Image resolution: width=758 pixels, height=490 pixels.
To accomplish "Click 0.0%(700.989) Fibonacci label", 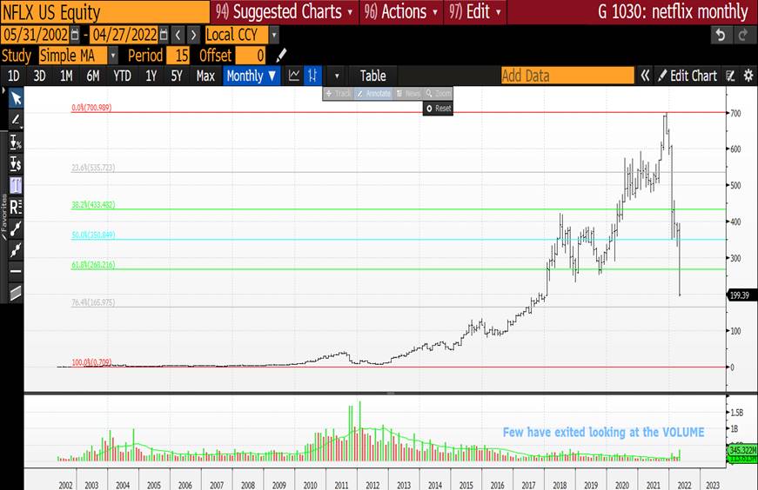I will [91, 108].
